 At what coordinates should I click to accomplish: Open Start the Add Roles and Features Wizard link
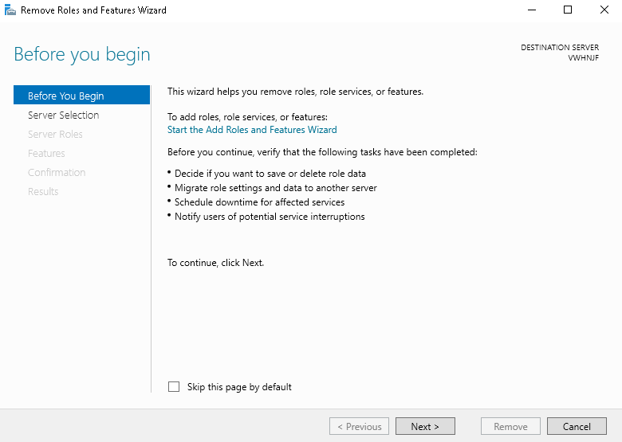pyautogui.click(x=252, y=129)
